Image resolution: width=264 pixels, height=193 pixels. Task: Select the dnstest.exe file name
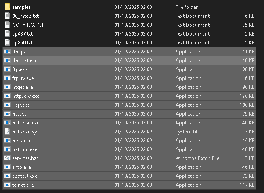pyautogui.click(x=25, y=61)
